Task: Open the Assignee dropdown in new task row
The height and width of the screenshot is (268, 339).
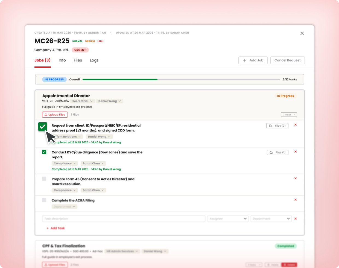Action: click(x=228, y=219)
